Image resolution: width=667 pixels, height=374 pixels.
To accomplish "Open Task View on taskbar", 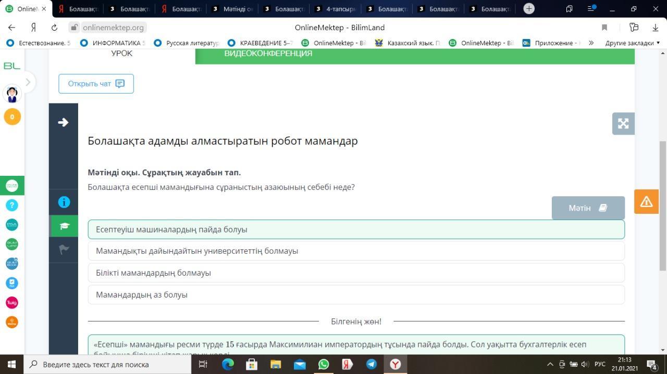I will coord(203,364).
